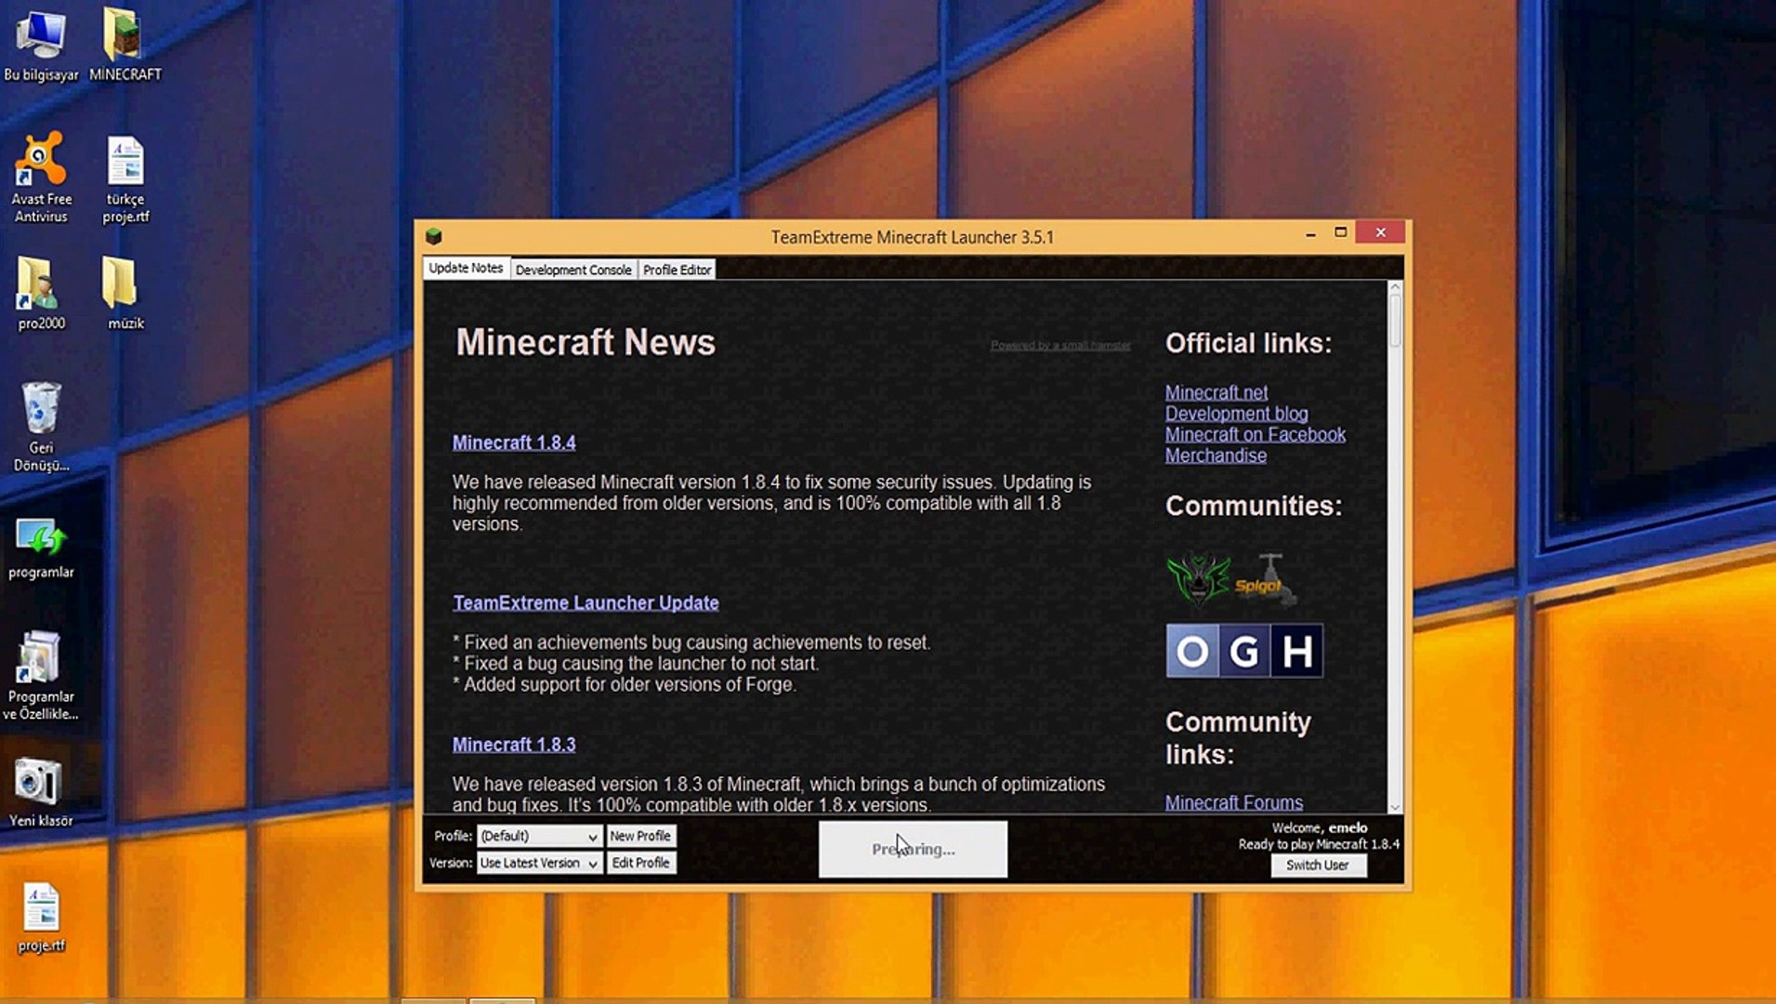Viewport: 1776px width, 1004px height.
Task: Click the news scrollbar up arrow
Action: coord(1395,287)
